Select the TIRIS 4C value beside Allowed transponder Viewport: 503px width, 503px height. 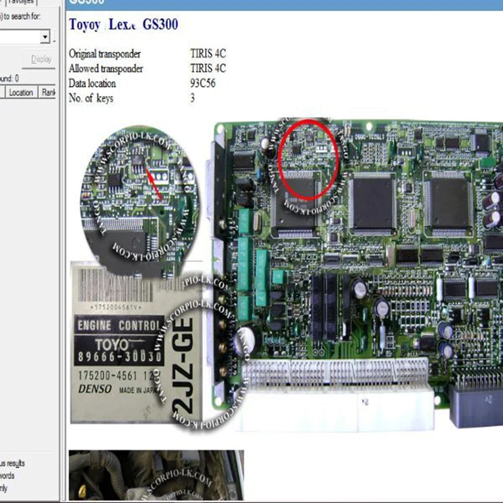pyautogui.click(x=208, y=68)
